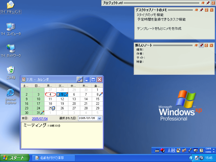Image resolution: width=216 pixels, height=162 pixels.
Task: Click the orange roll-up icon on デスクトップノートのメモ note
Action: coord(207,10)
